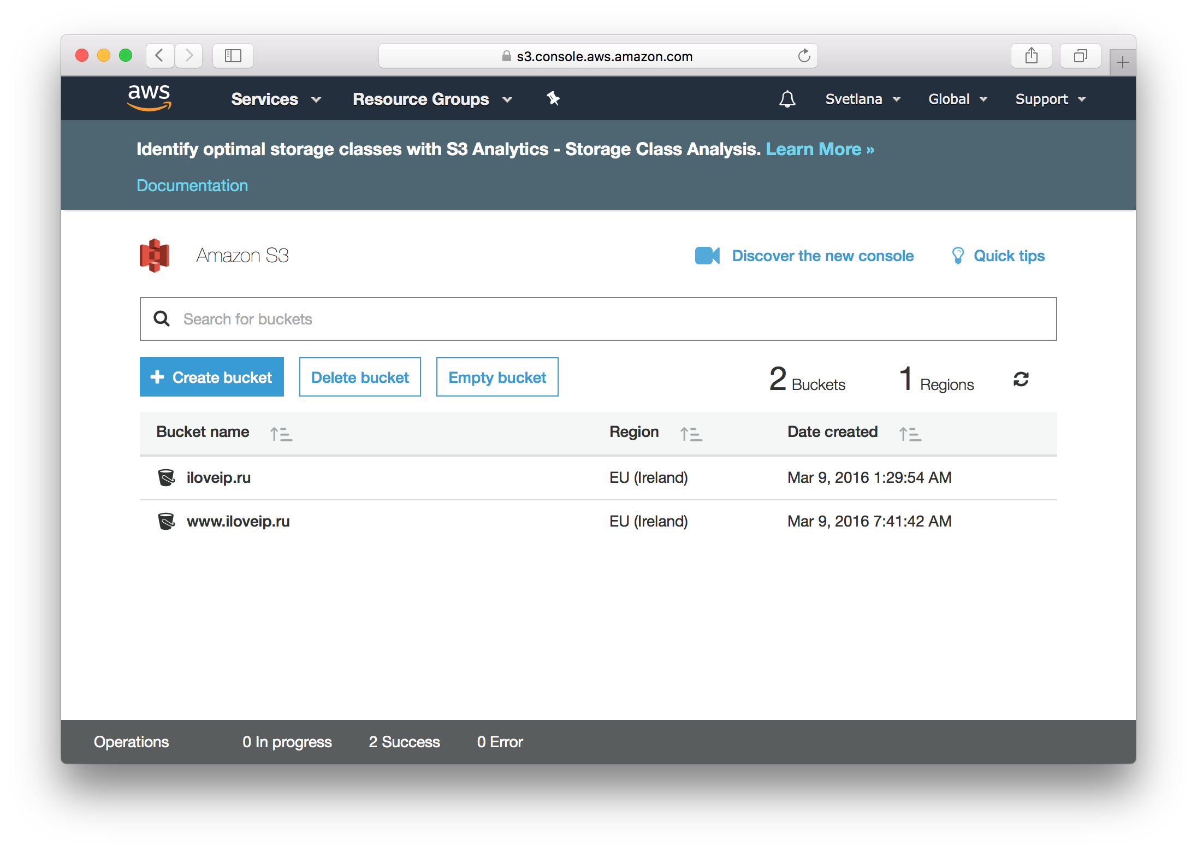Click the s3.console.aws.amazon.com address bar
This screenshot has height=851, width=1197.
[x=598, y=56]
